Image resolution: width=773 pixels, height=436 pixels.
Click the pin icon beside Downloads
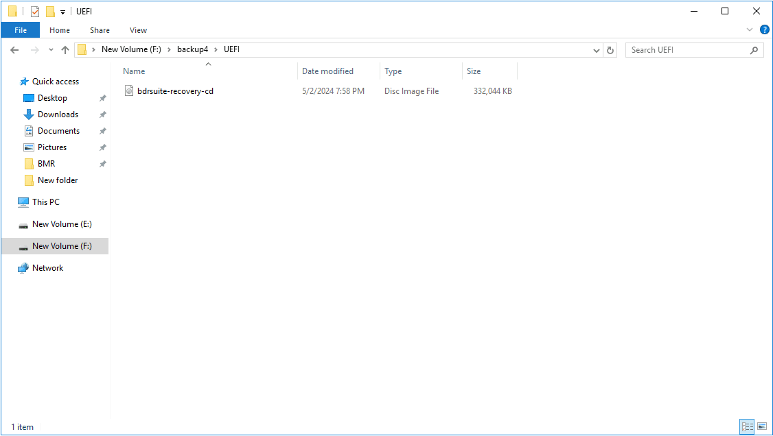[x=102, y=114]
